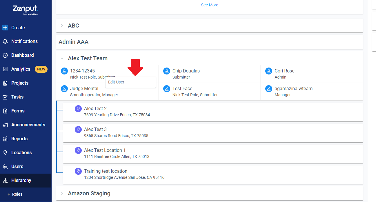Click the Dashboard gauge icon
Image resolution: width=376 pixels, height=202 pixels.
(x=5, y=55)
